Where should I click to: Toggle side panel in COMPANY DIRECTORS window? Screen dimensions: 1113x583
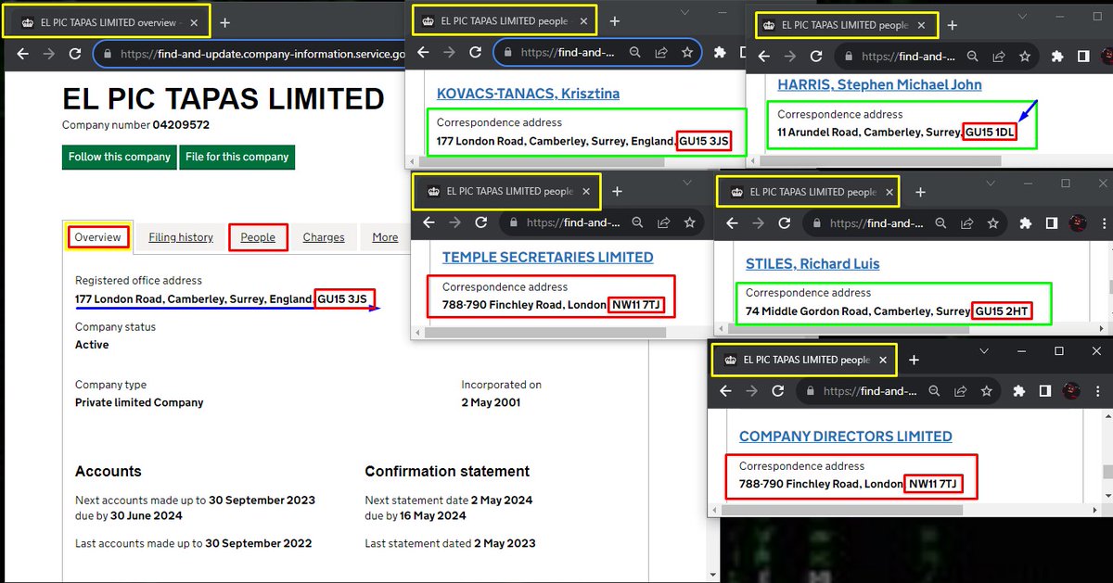coord(1044,391)
